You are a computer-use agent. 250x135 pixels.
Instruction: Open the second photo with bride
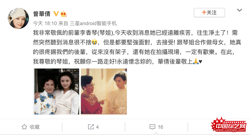[104, 92]
